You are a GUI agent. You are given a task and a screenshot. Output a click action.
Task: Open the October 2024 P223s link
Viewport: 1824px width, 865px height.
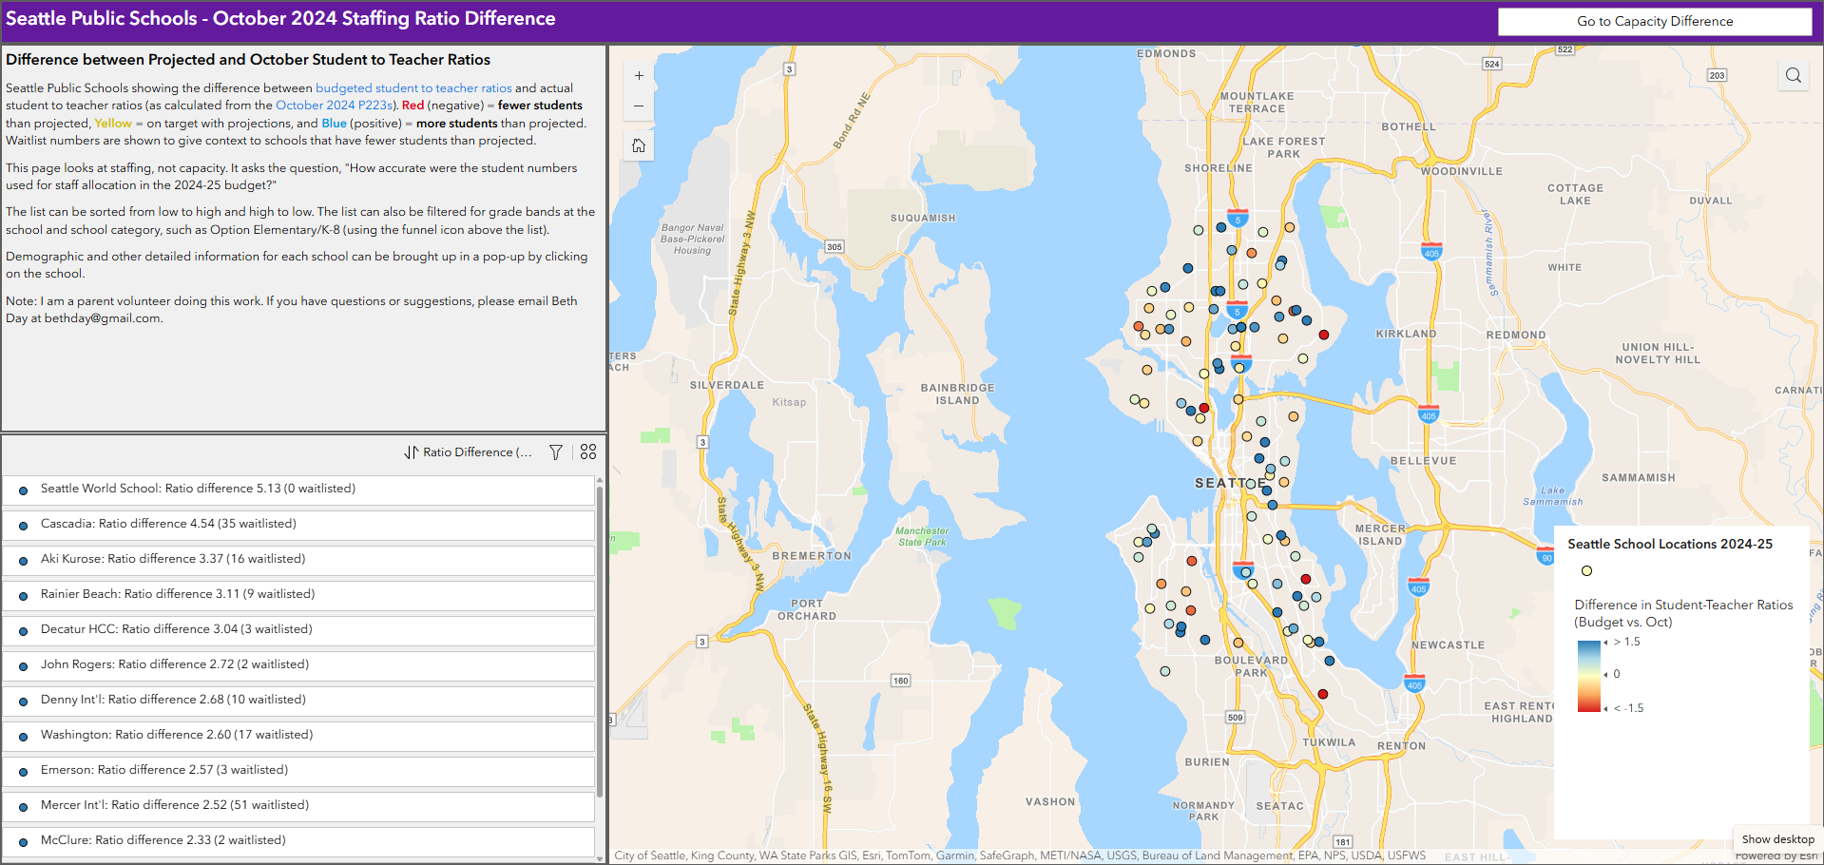[334, 106]
